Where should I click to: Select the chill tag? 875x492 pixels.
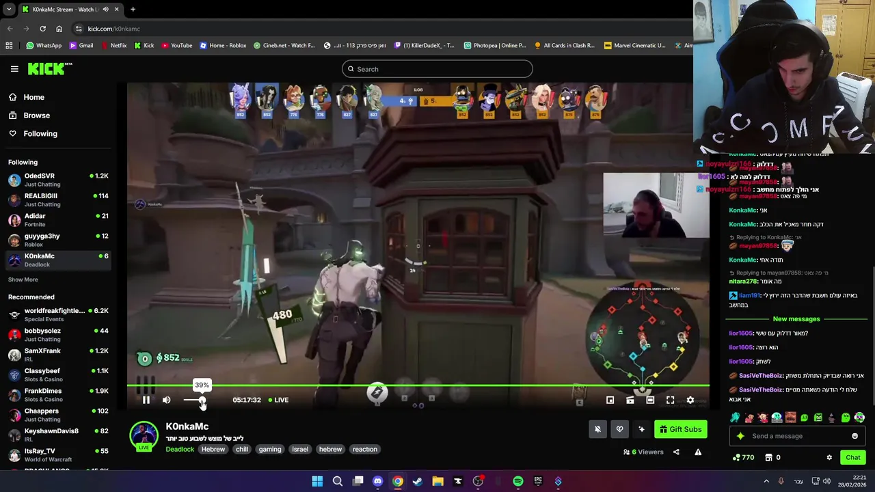(x=242, y=449)
